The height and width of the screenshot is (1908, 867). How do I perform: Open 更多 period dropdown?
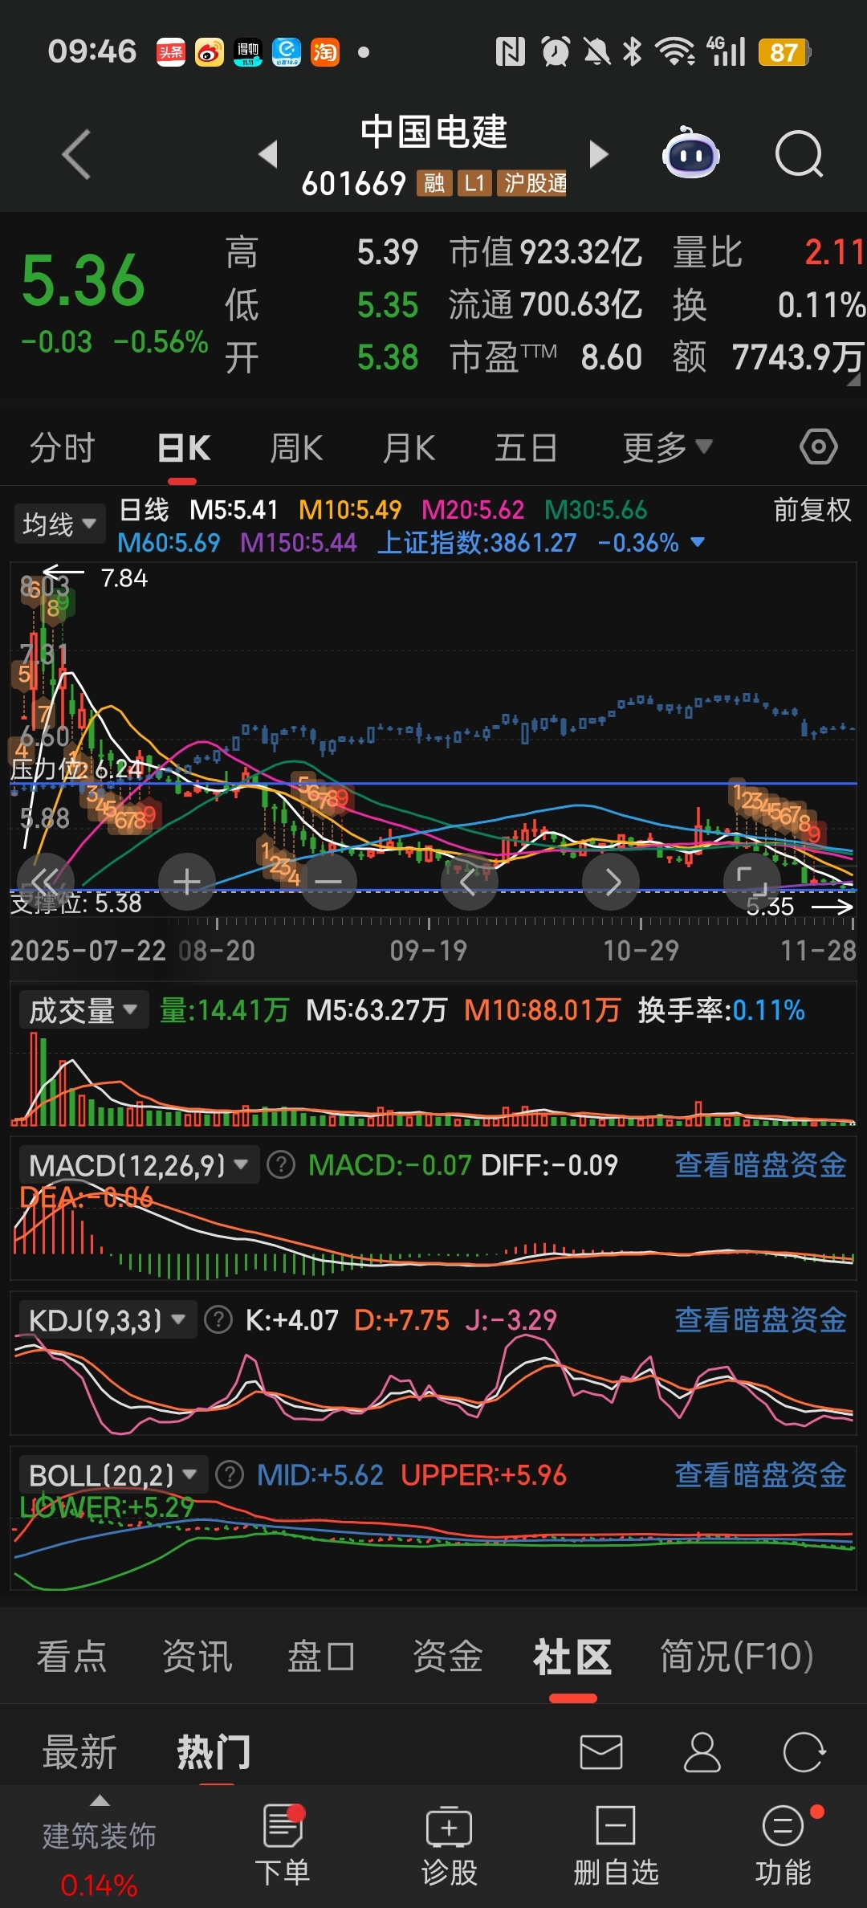(667, 447)
